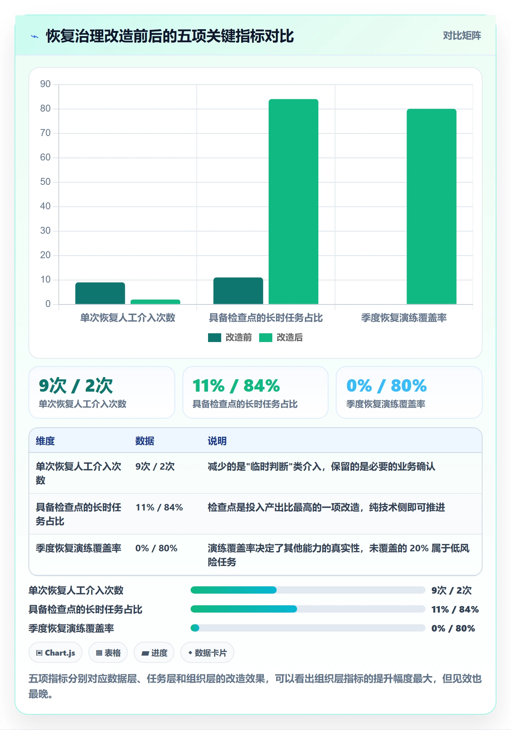Screen dimensions: 511x730
Task: Click the axis label 单次恢复人工介入次数
Action: [128, 318]
